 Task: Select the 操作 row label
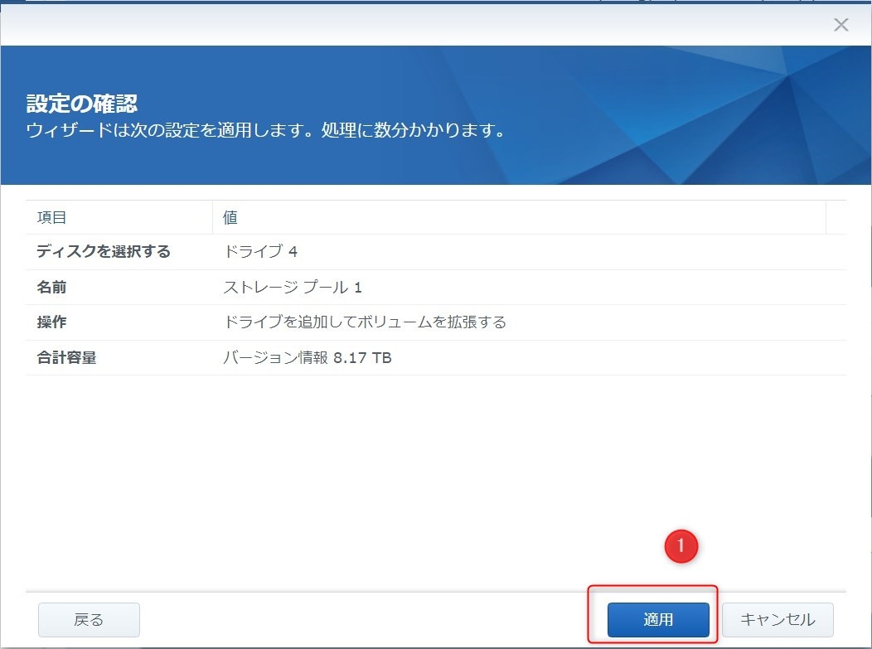(x=51, y=322)
